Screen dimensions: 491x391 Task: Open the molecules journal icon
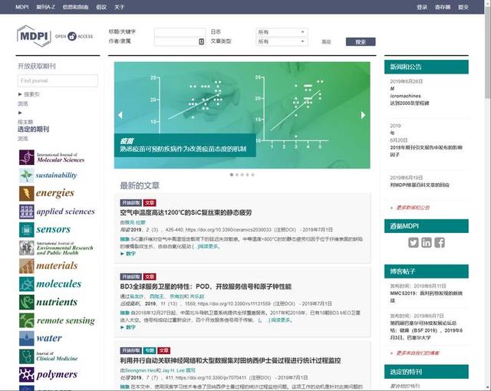click(27, 284)
